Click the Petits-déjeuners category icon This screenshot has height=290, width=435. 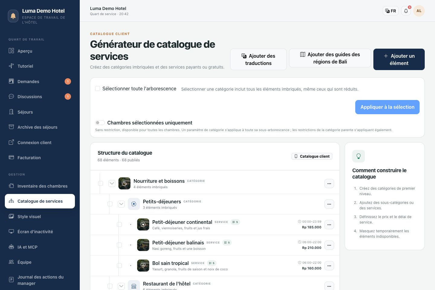click(x=134, y=204)
